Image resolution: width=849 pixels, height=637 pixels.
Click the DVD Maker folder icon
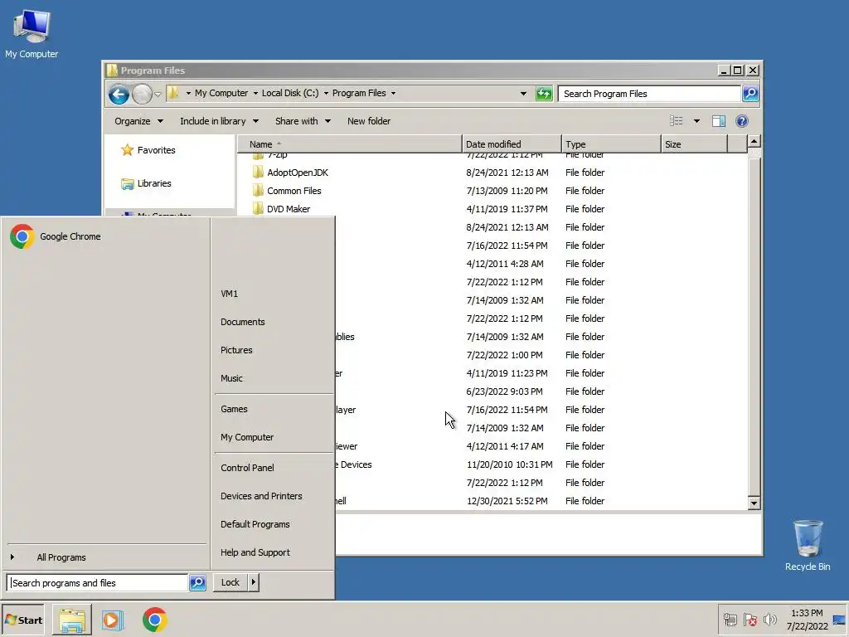[x=259, y=209]
